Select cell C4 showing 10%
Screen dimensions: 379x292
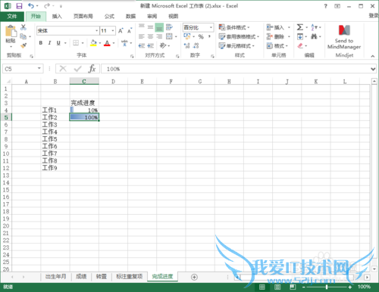pos(84,110)
